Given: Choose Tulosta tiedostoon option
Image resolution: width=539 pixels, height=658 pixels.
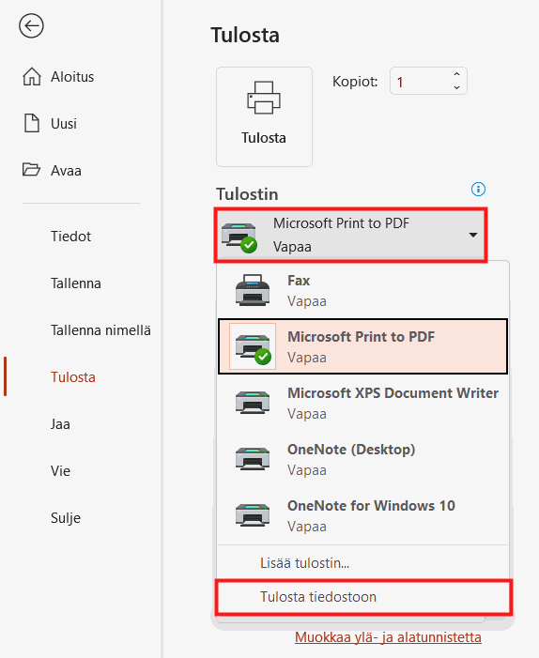Looking at the screenshot, I should pyautogui.click(x=362, y=597).
